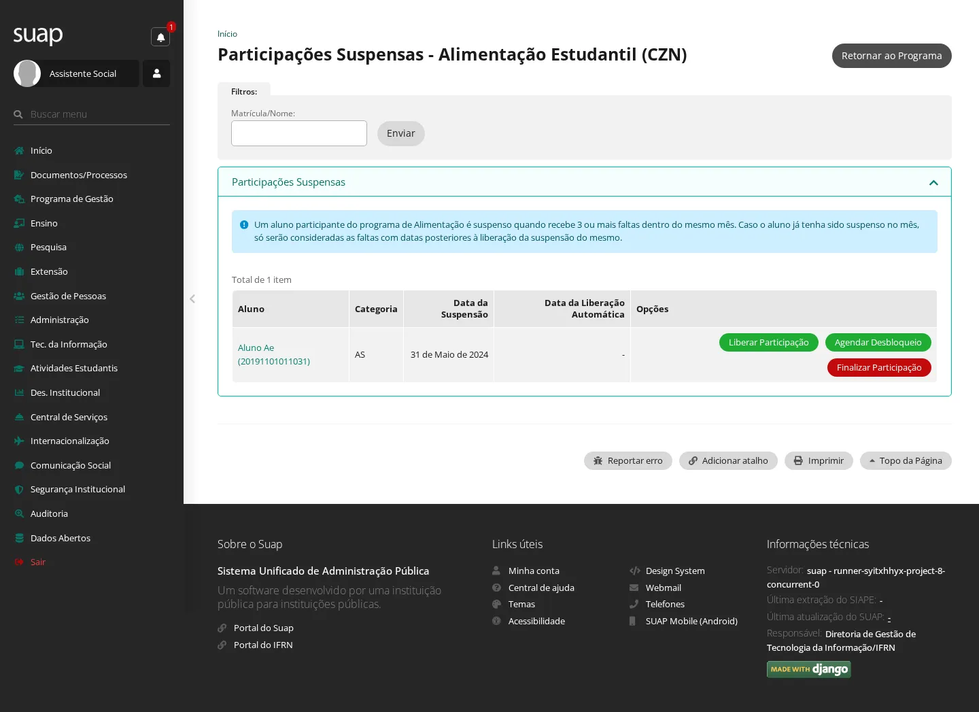Click the Ensino sidebar icon

click(x=19, y=223)
